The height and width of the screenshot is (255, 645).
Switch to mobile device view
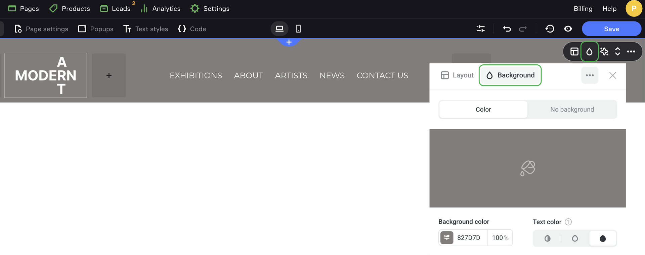point(298,29)
